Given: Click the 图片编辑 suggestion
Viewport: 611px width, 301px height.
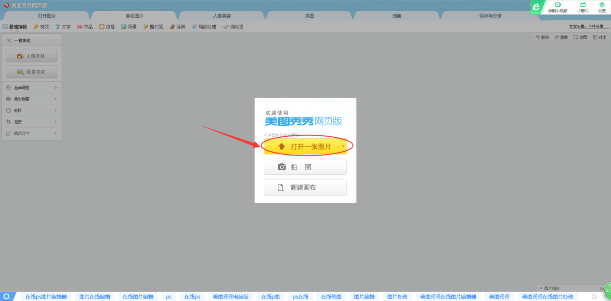Looking at the screenshot, I should (x=364, y=297).
